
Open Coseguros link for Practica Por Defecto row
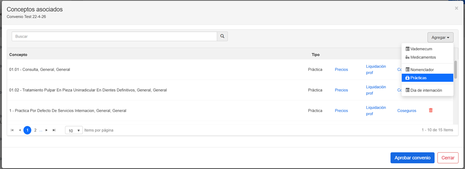pos(407,110)
